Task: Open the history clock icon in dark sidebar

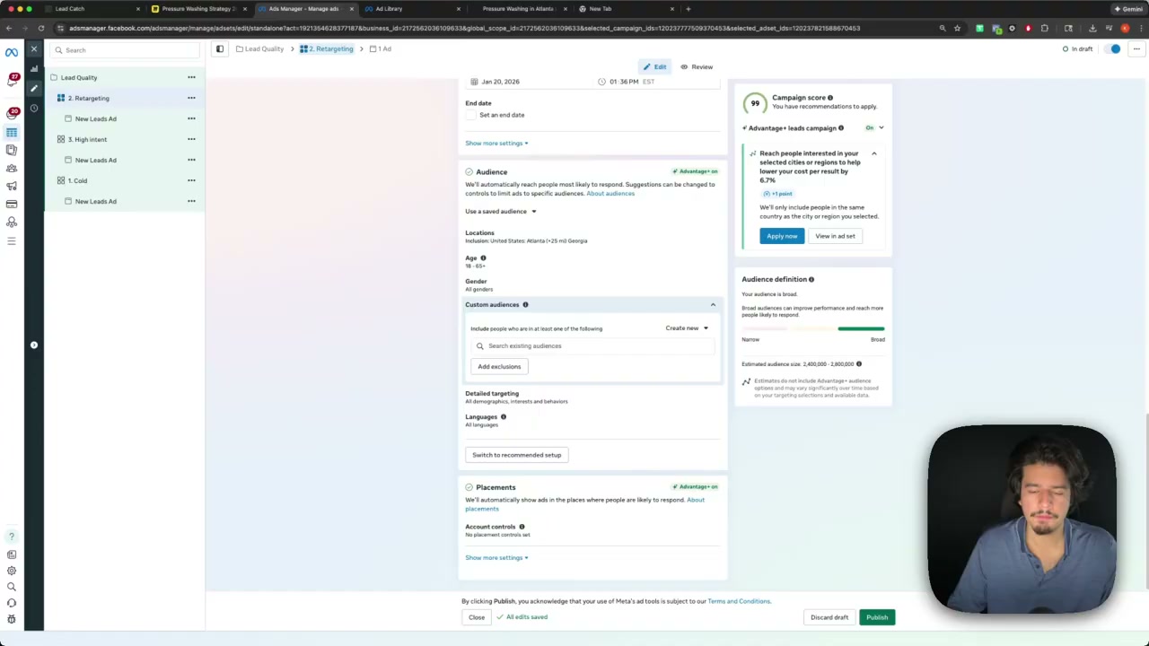Action: coord(34,108)
